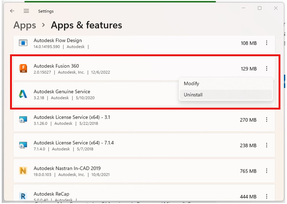Open the hamburger navigation menu
287x204 pixels.
[x=27, y=11]
